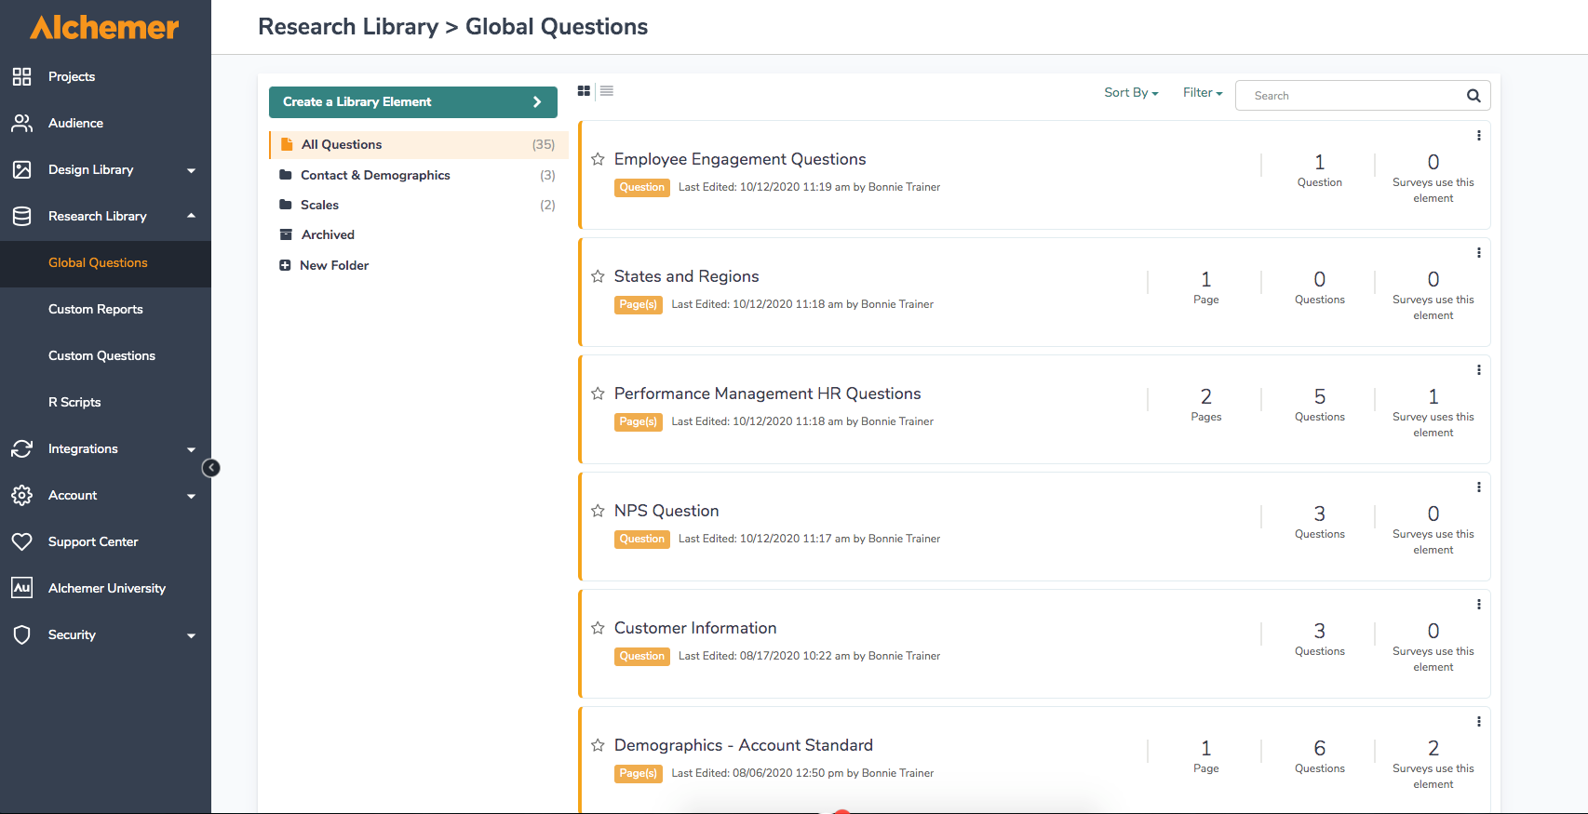Open Custom Reports in sidebar
Screen dimensions: 1588x814
pyautogui.click(x=96, y=309)
